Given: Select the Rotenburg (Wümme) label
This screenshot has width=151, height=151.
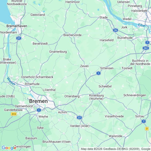Looking at the screenshot, I should [x=96, y=97].
